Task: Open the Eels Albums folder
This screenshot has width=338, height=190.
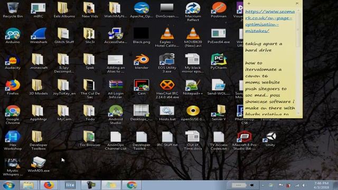Action: 64,9
